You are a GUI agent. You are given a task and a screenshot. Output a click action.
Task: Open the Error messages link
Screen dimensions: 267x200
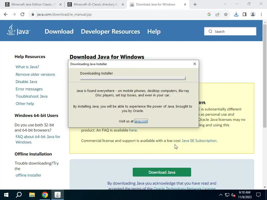pos(29,89)
